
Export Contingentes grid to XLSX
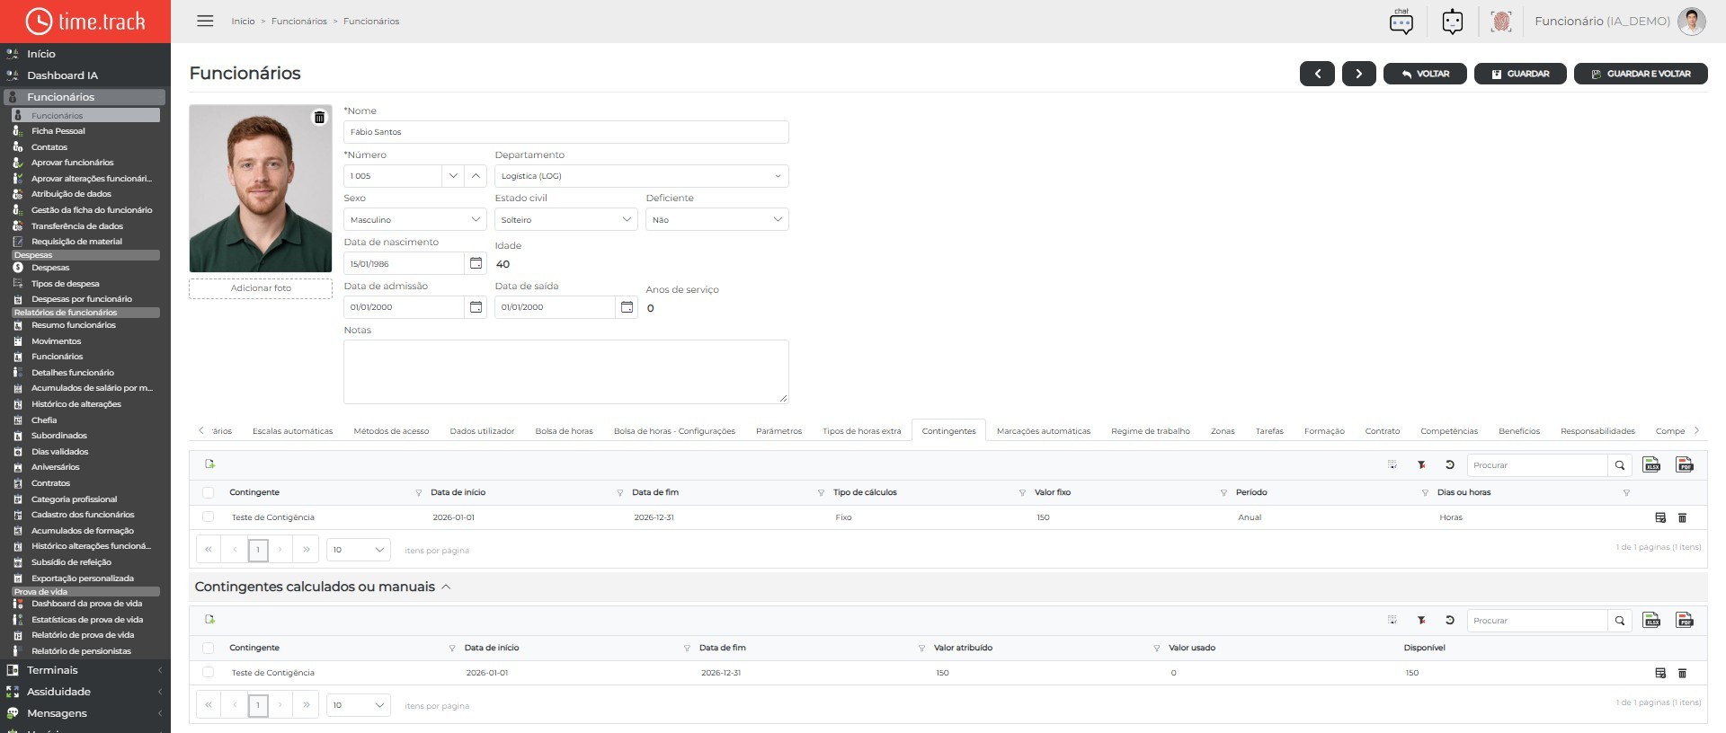(1651, 464)
